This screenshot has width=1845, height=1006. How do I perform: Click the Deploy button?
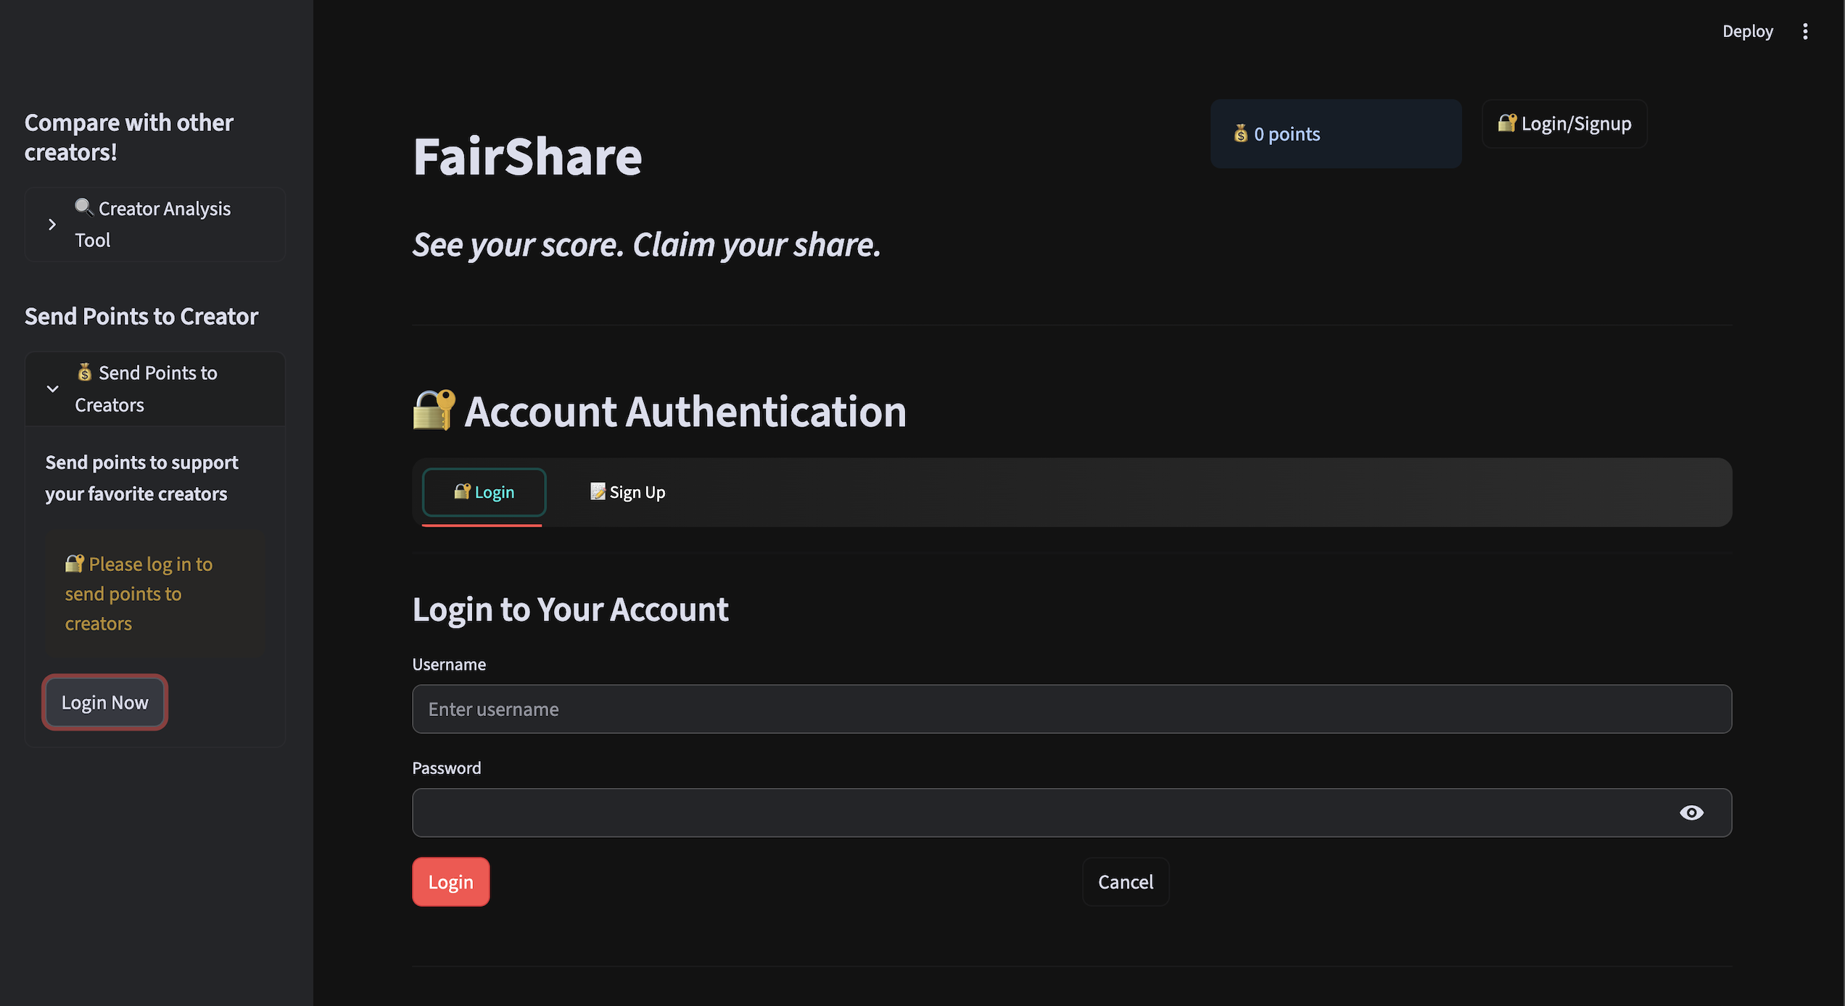click(x=1747, y=31)
